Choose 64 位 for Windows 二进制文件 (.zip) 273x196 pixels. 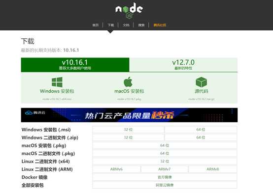pyautogui.click(x=201, y=138)
